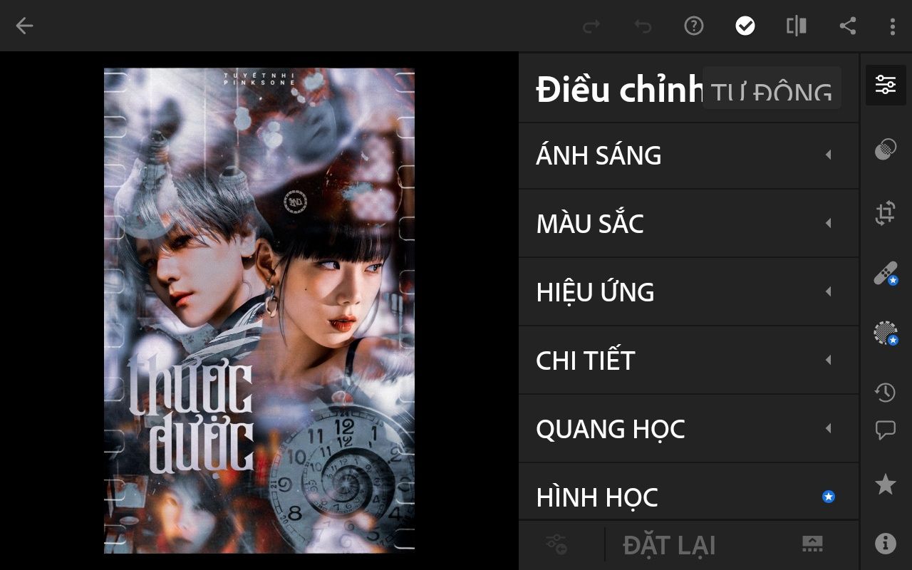Viewport: 912px width, 570px height.
Task: Click the undo arrow icon
Action: [643, 26]
